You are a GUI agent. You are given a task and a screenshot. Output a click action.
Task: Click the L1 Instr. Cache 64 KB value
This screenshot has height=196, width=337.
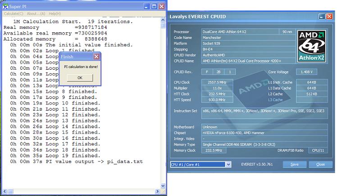point(312,82)
